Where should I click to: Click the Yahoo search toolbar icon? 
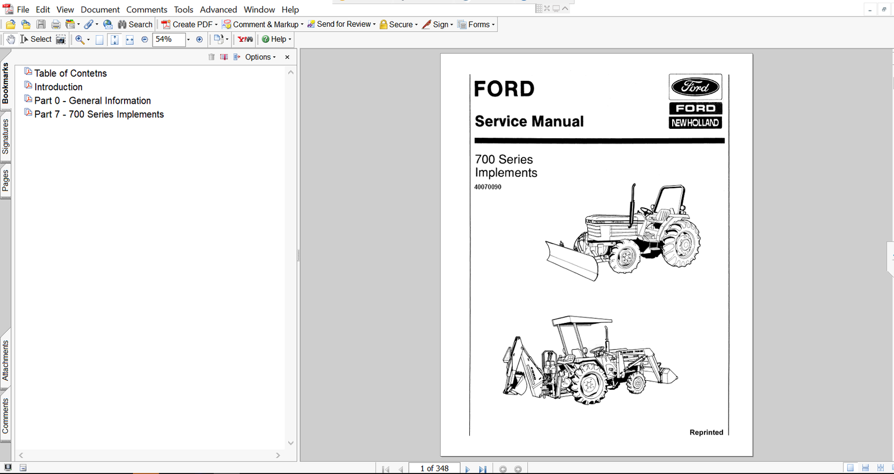click(245, 40)
